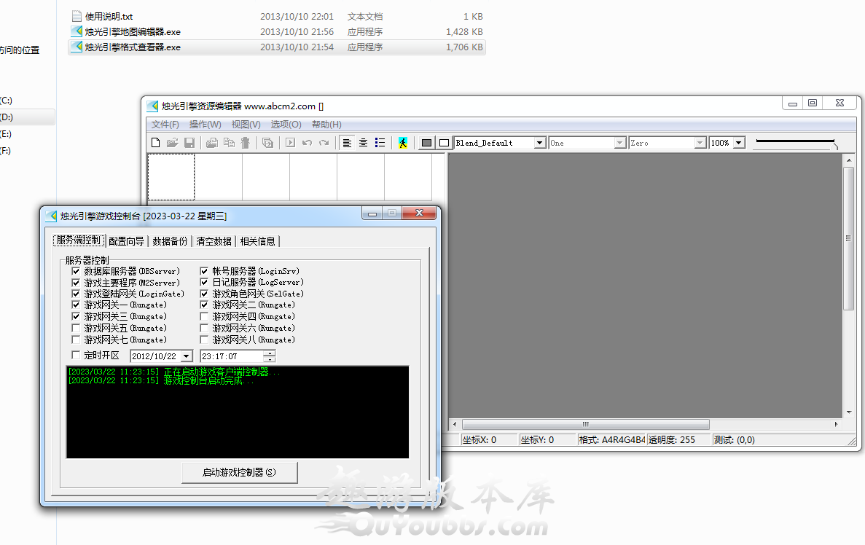Viewport: 865px width, 545px height.
Task: Click the running figure animation icon
Action: click(403, 143)
